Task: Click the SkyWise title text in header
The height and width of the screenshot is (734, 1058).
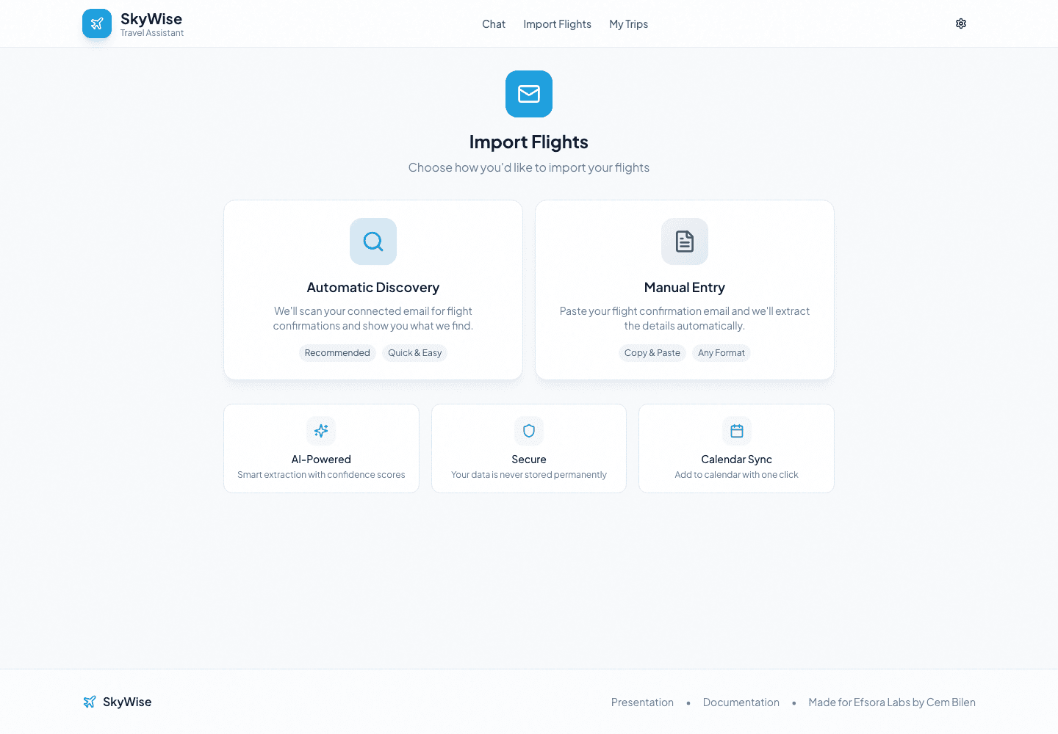Action: coord(151,19)
